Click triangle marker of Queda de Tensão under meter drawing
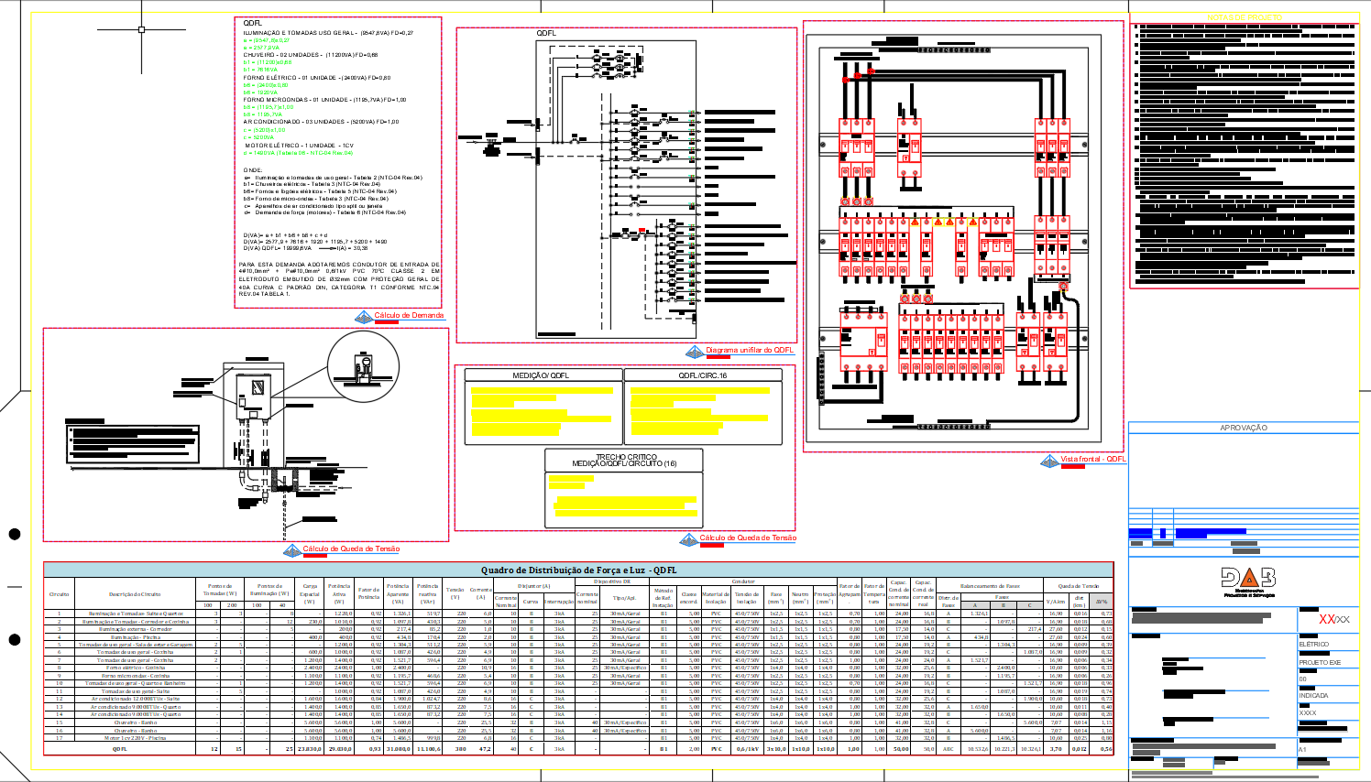This screenshot has height=782, width=1371. (x=291, y=551)
